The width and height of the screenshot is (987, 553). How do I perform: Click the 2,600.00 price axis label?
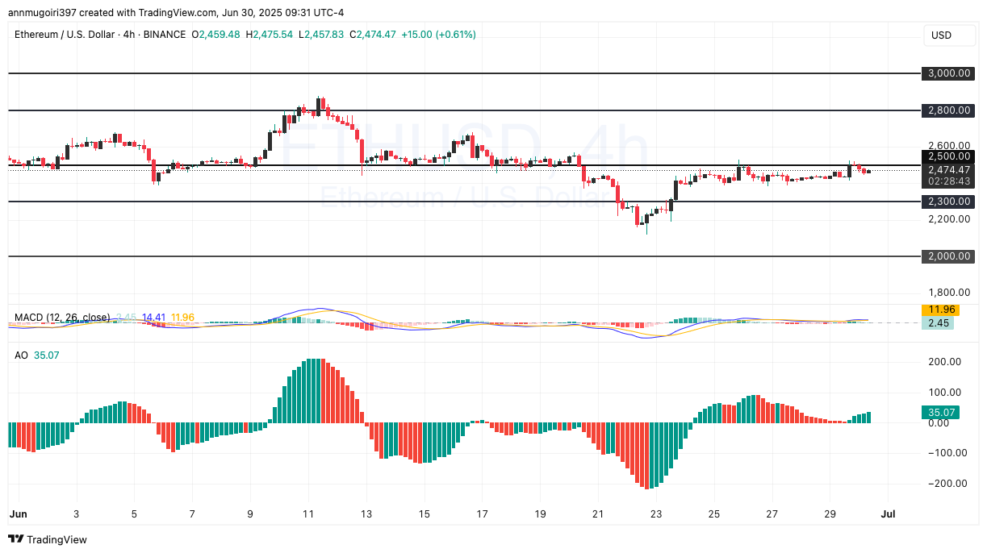[948, 146]
